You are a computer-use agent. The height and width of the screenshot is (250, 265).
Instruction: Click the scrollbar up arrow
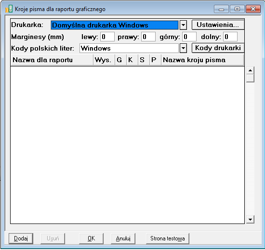[x=250, y=70]
